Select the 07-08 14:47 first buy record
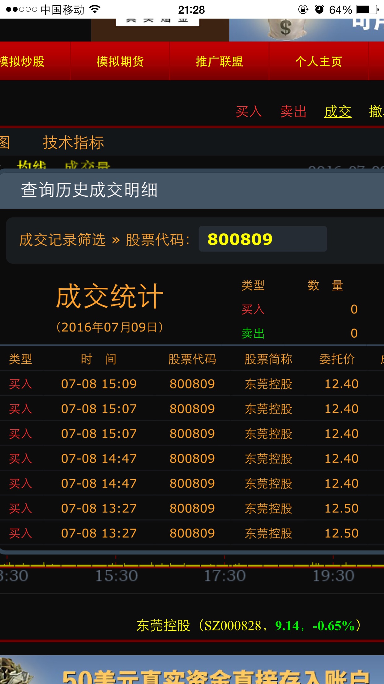This screenshot has height=684, width=384. (192, 458)
